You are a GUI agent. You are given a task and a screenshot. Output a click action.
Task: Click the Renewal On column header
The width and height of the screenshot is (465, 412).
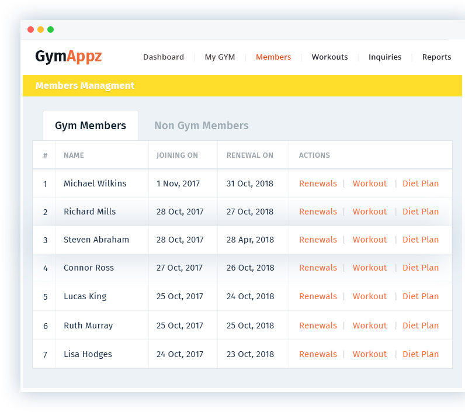tap(250, 155)
